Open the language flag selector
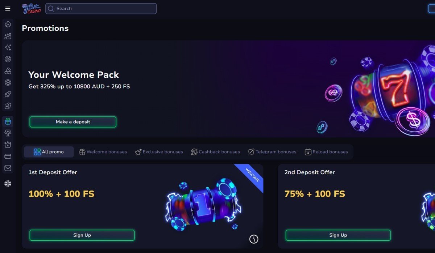The height and width of the screenshot is (253, 435). click(8, 184)
